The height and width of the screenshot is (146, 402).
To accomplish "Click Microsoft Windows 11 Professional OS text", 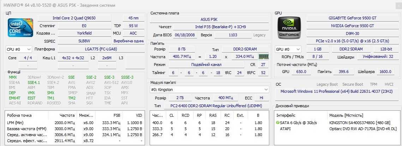I will (336, 91).
